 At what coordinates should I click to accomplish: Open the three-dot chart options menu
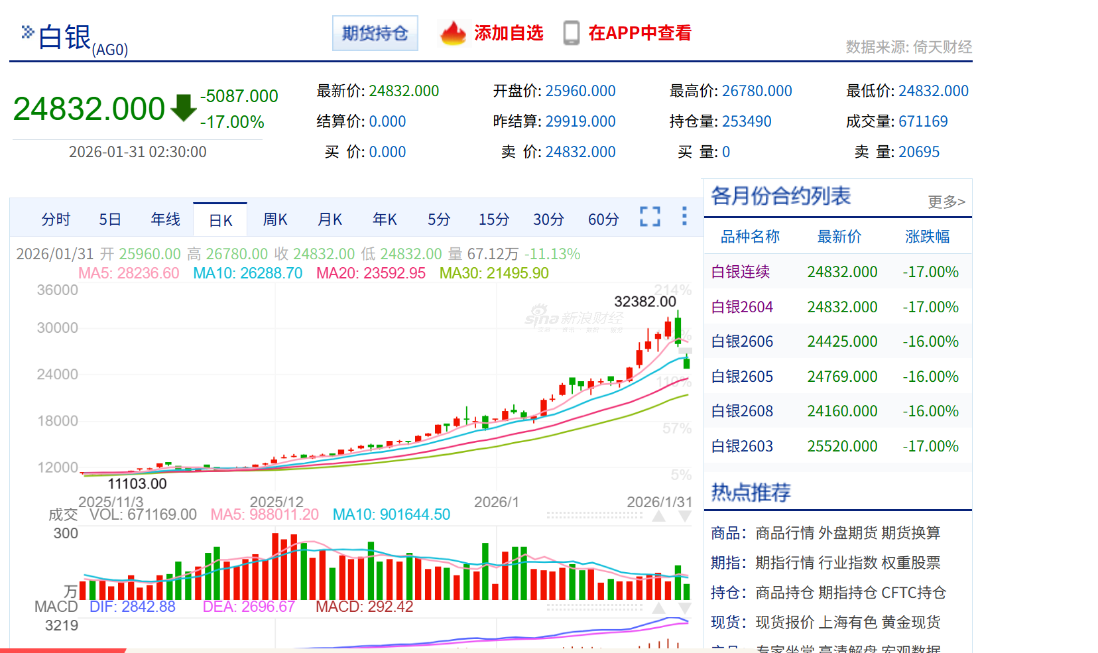tap(684, 216)
